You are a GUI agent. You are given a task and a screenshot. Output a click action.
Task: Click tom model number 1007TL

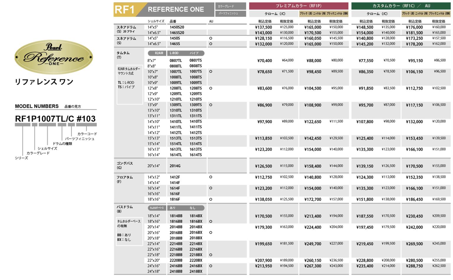[176, 72]
